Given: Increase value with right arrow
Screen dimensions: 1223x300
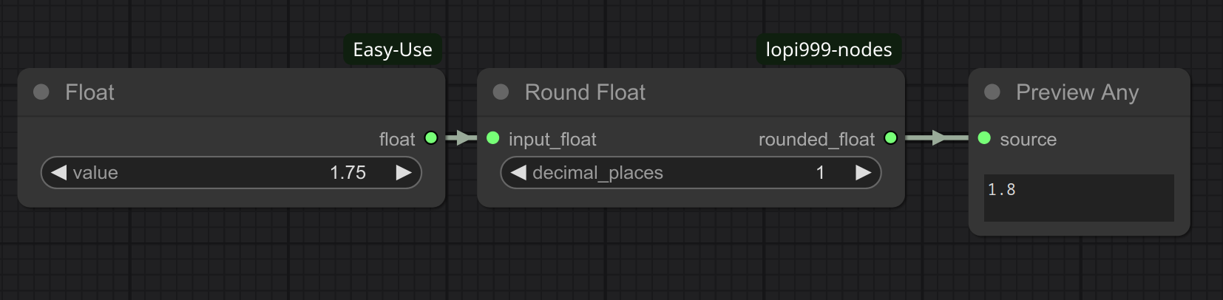Looking at the screenshot, I should tap(404, 172).
